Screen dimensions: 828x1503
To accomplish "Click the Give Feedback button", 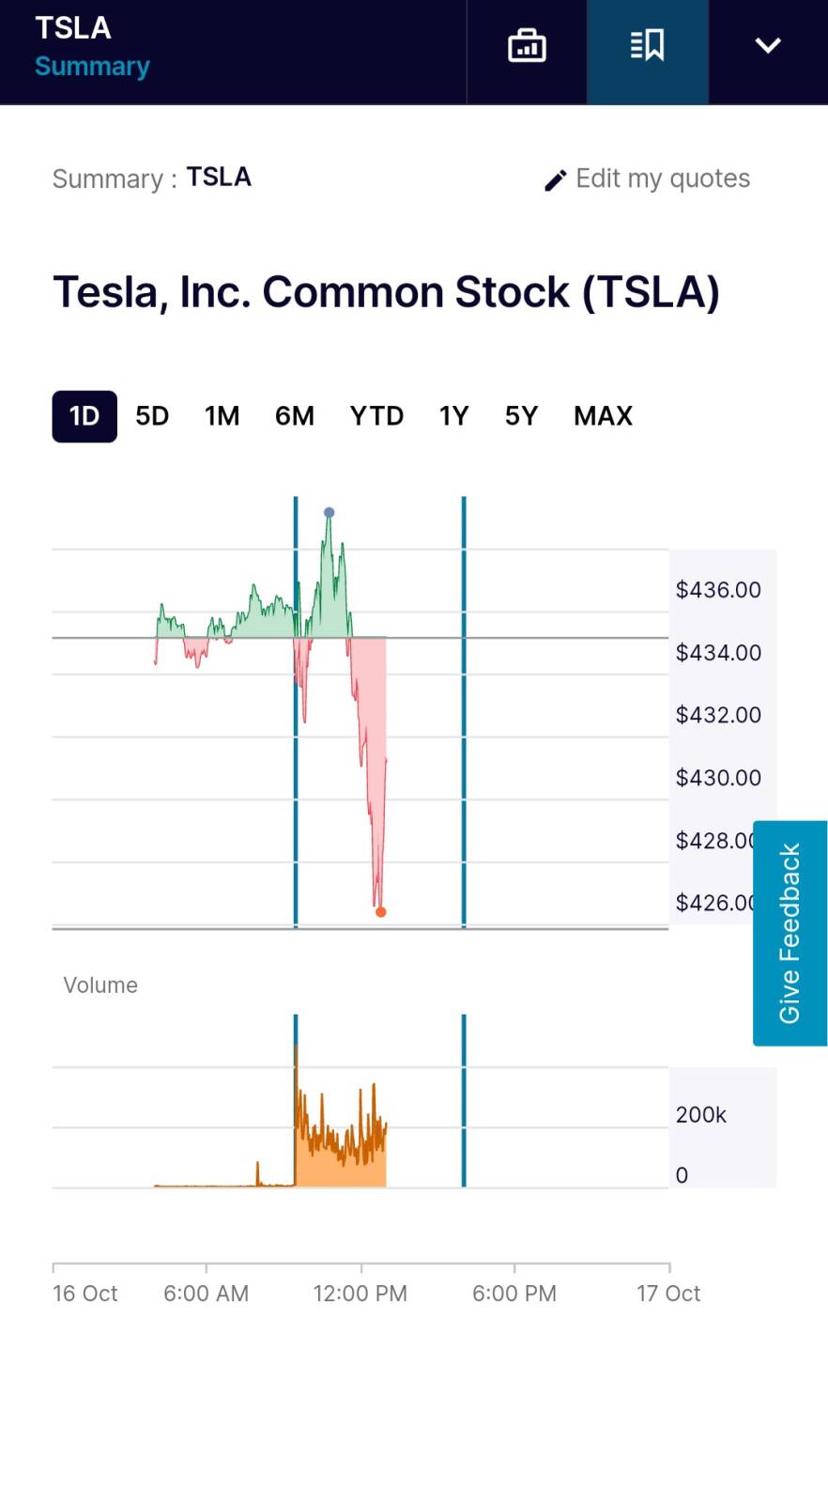I will point(790,933).
